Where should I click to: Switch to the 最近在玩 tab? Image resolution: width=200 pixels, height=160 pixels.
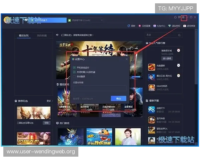[24, 35]
